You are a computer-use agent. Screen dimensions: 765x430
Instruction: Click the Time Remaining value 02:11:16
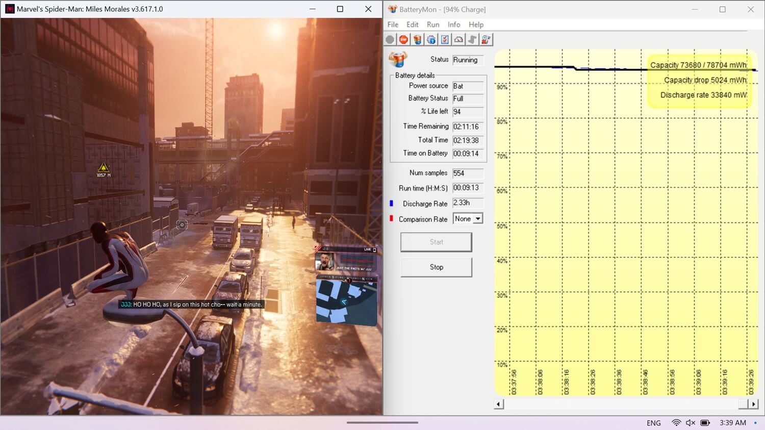(x=468, y=127)
